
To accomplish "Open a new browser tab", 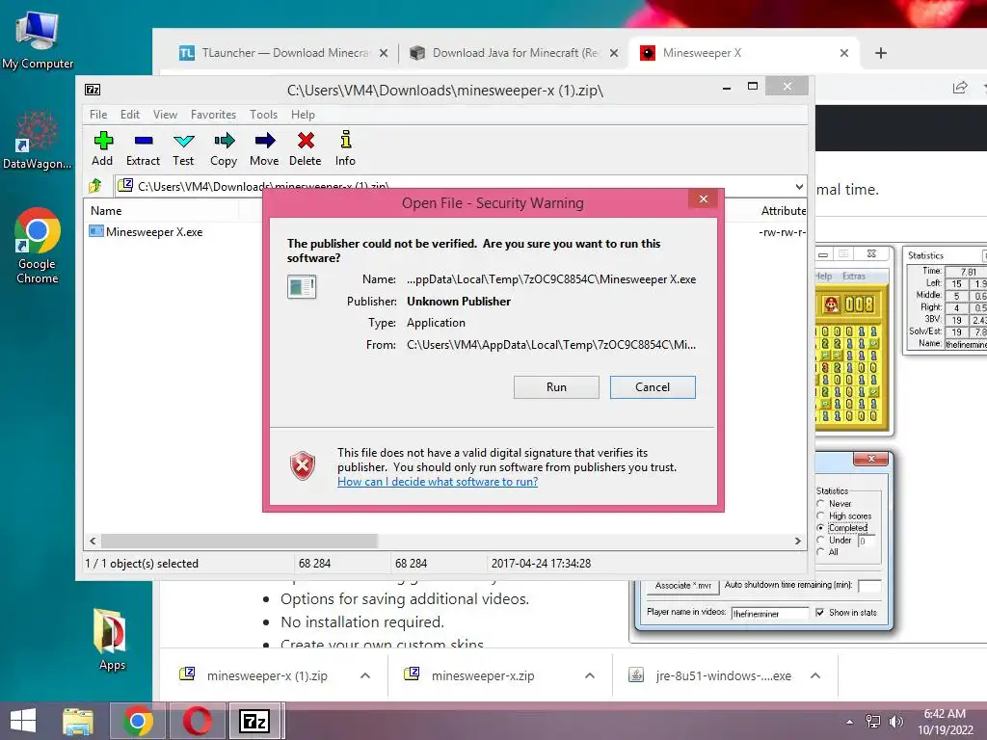I will 881,53.
